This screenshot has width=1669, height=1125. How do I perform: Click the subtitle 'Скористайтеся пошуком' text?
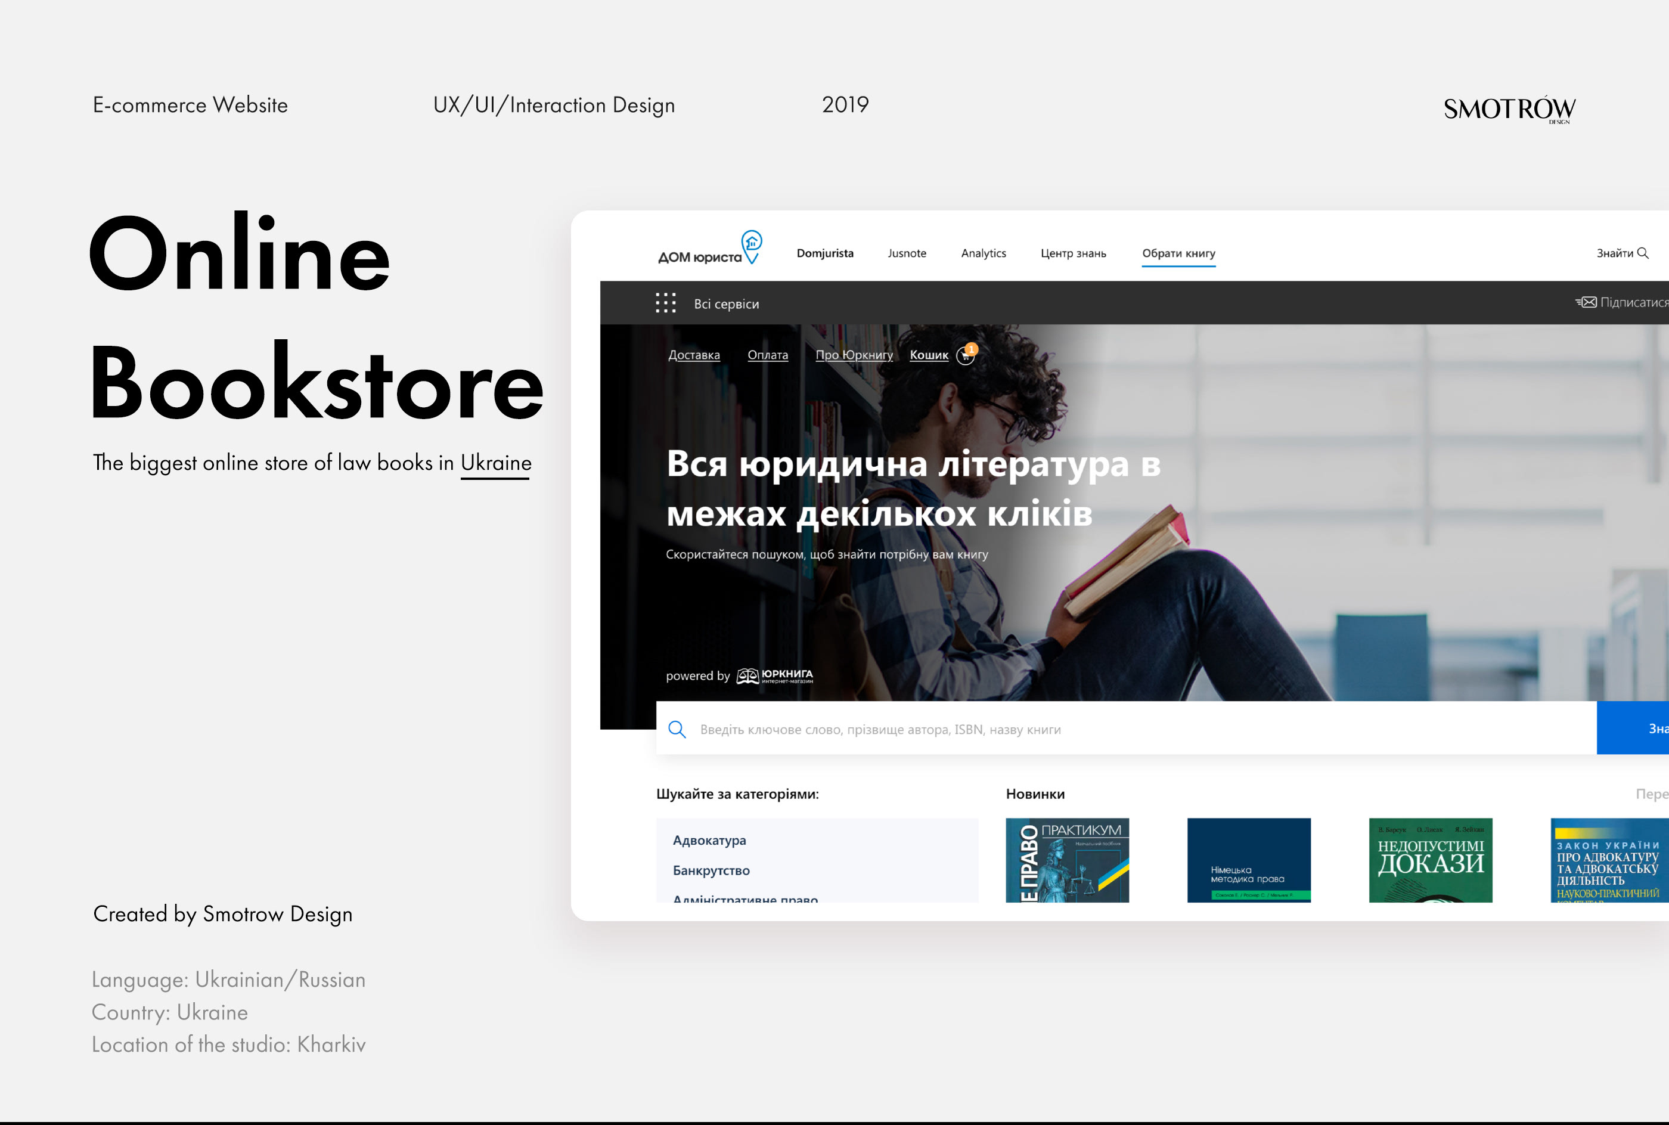(826, 554)
